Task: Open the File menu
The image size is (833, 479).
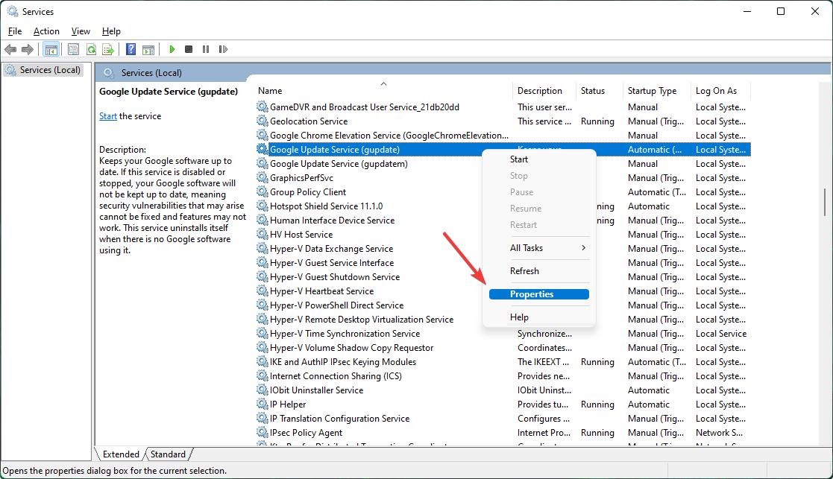Action: point(15,31)
